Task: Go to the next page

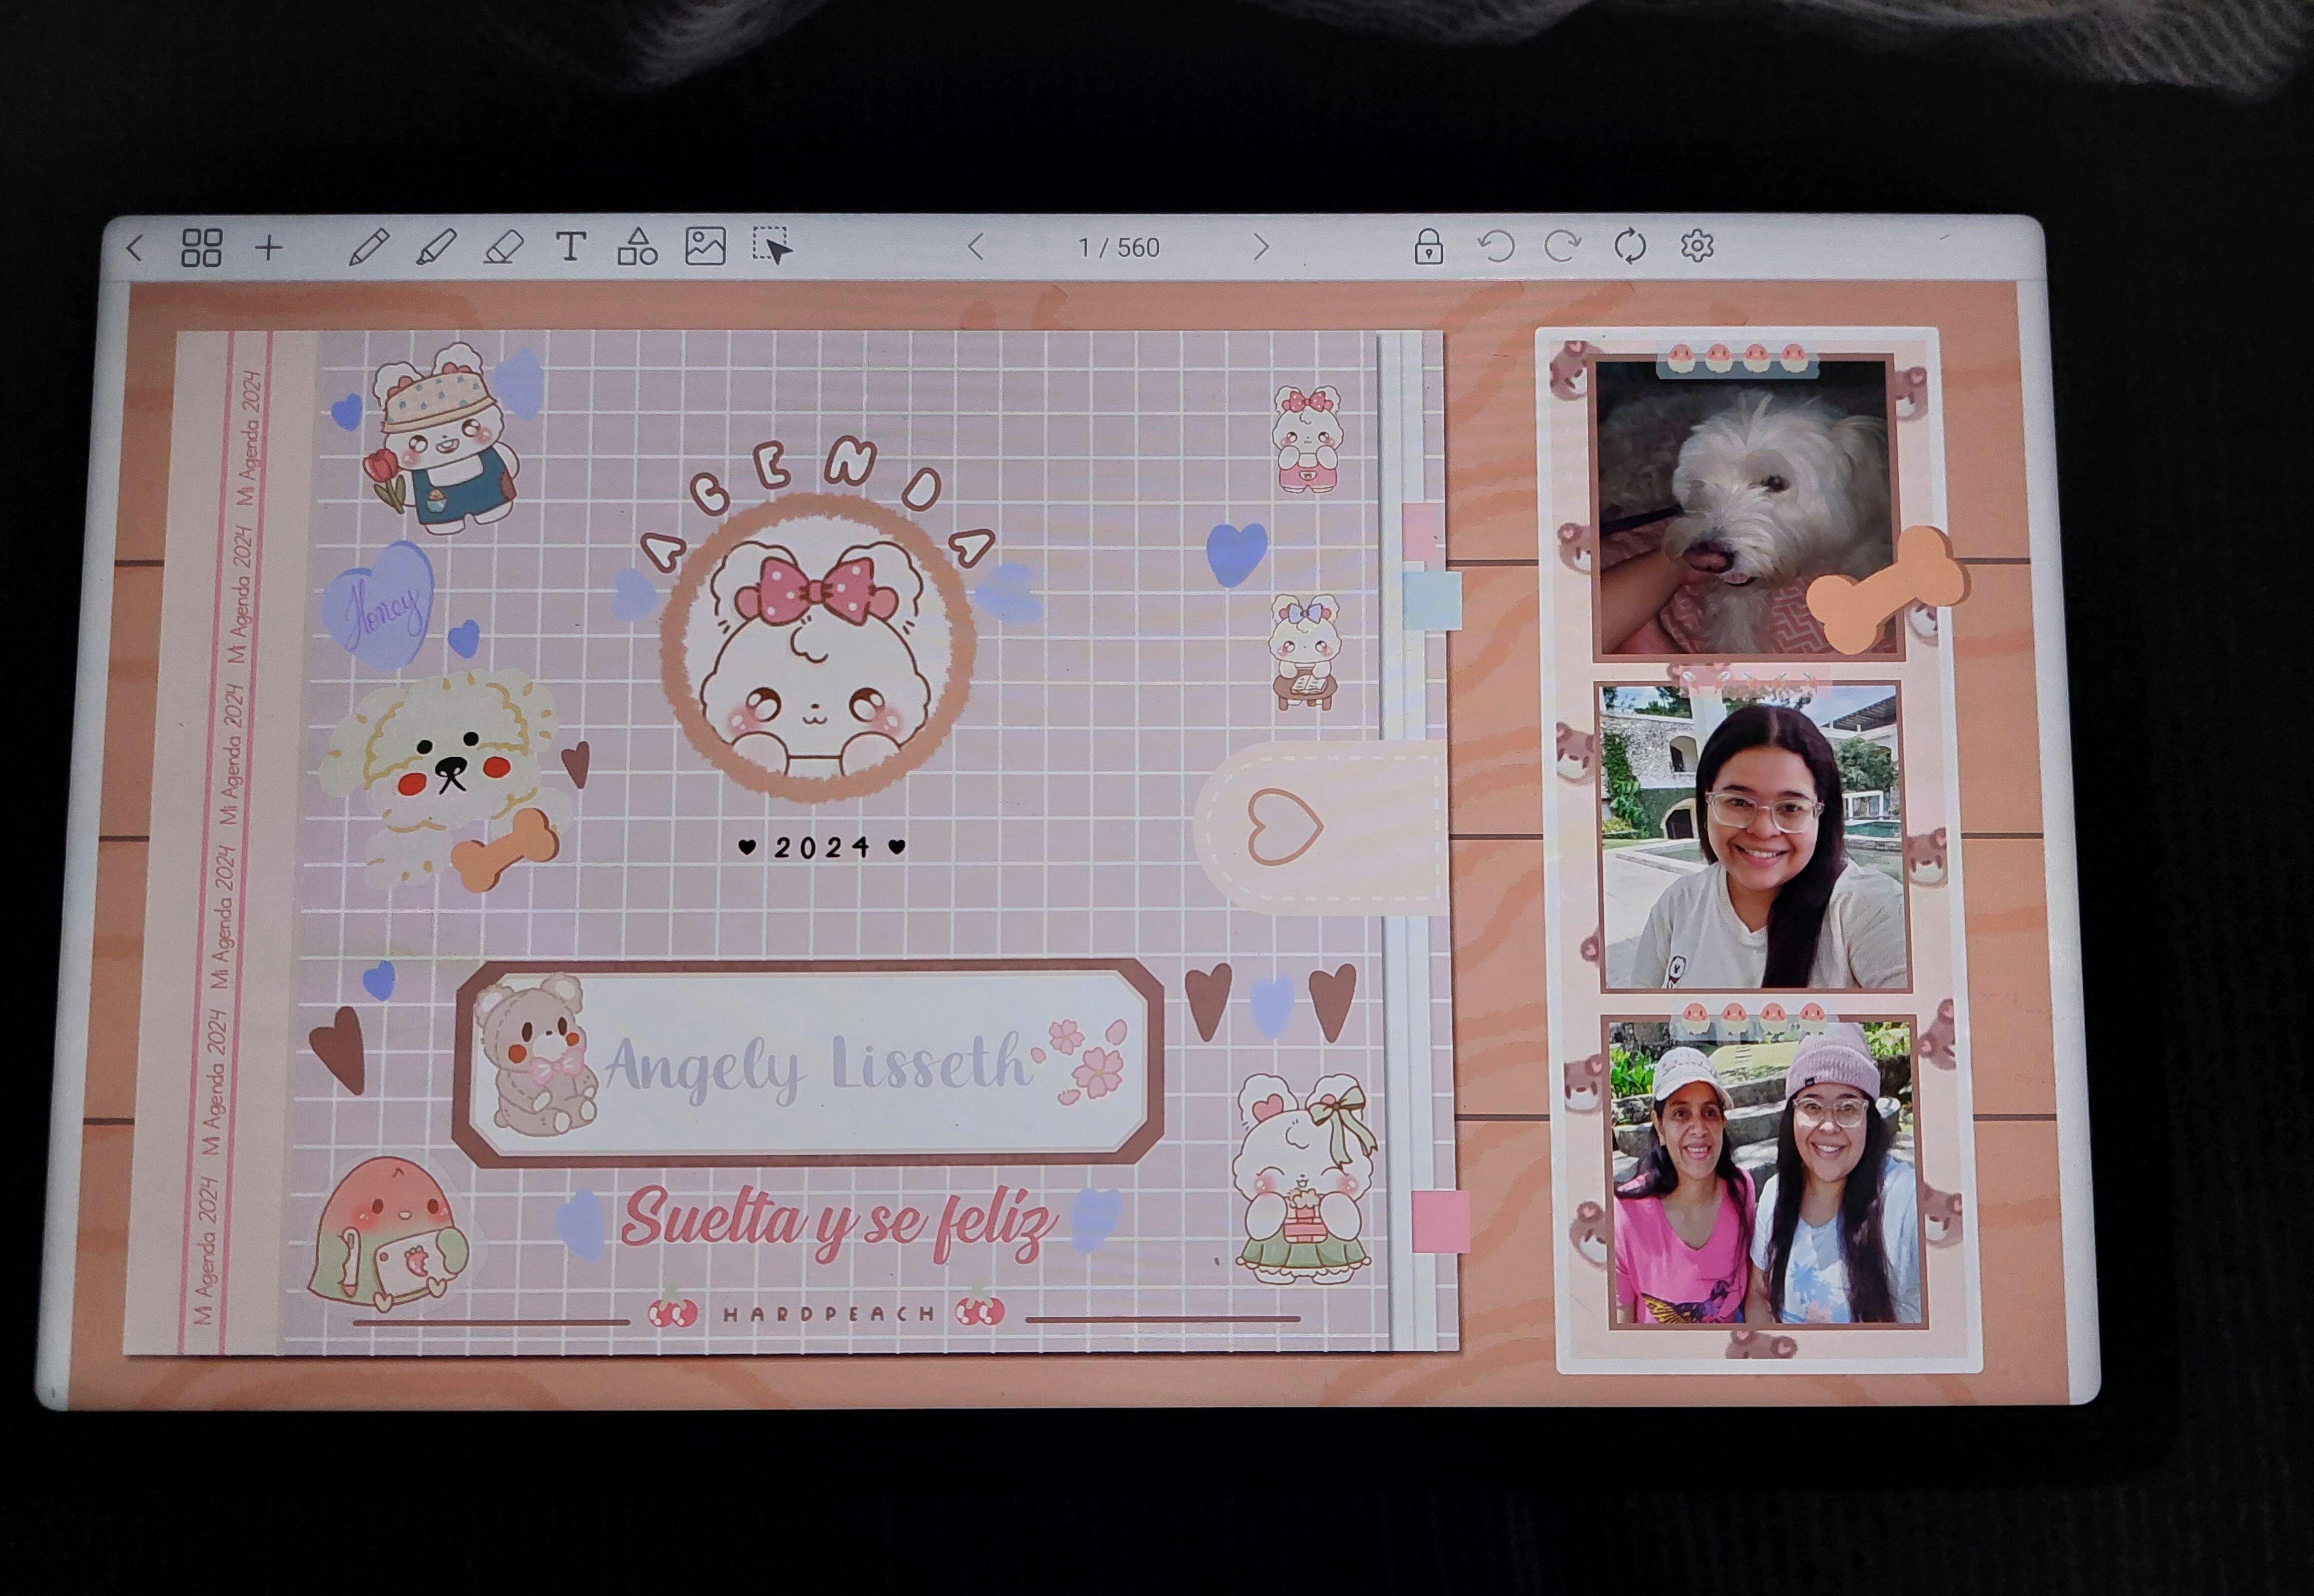Action: (1261, 247)
